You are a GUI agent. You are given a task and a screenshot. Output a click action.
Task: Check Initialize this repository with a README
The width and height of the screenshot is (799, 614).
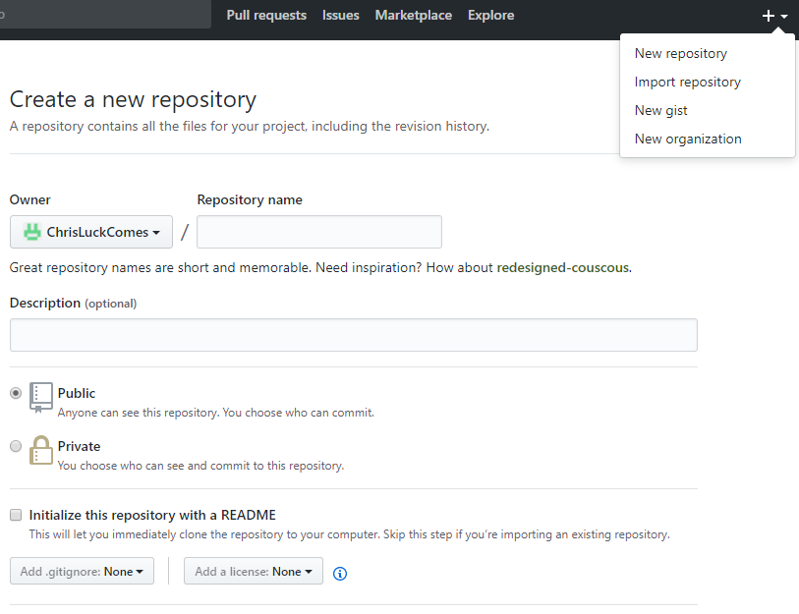16,515
